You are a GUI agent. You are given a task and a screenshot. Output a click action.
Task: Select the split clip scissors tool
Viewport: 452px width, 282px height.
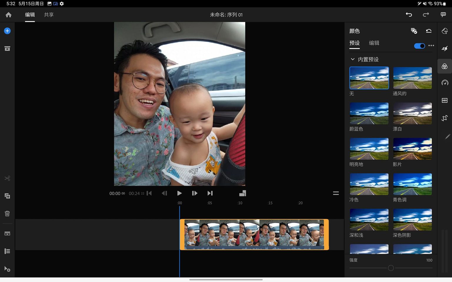[x=7, y=178]
